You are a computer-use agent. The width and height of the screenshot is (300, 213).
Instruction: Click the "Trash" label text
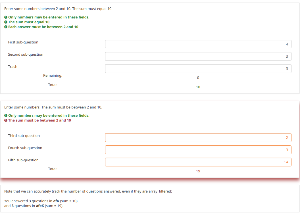(x=13, y=67)
